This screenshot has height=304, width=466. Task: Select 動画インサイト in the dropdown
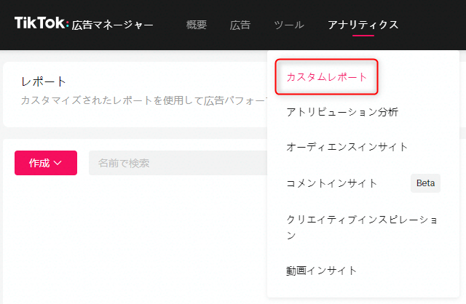(322, 271)
